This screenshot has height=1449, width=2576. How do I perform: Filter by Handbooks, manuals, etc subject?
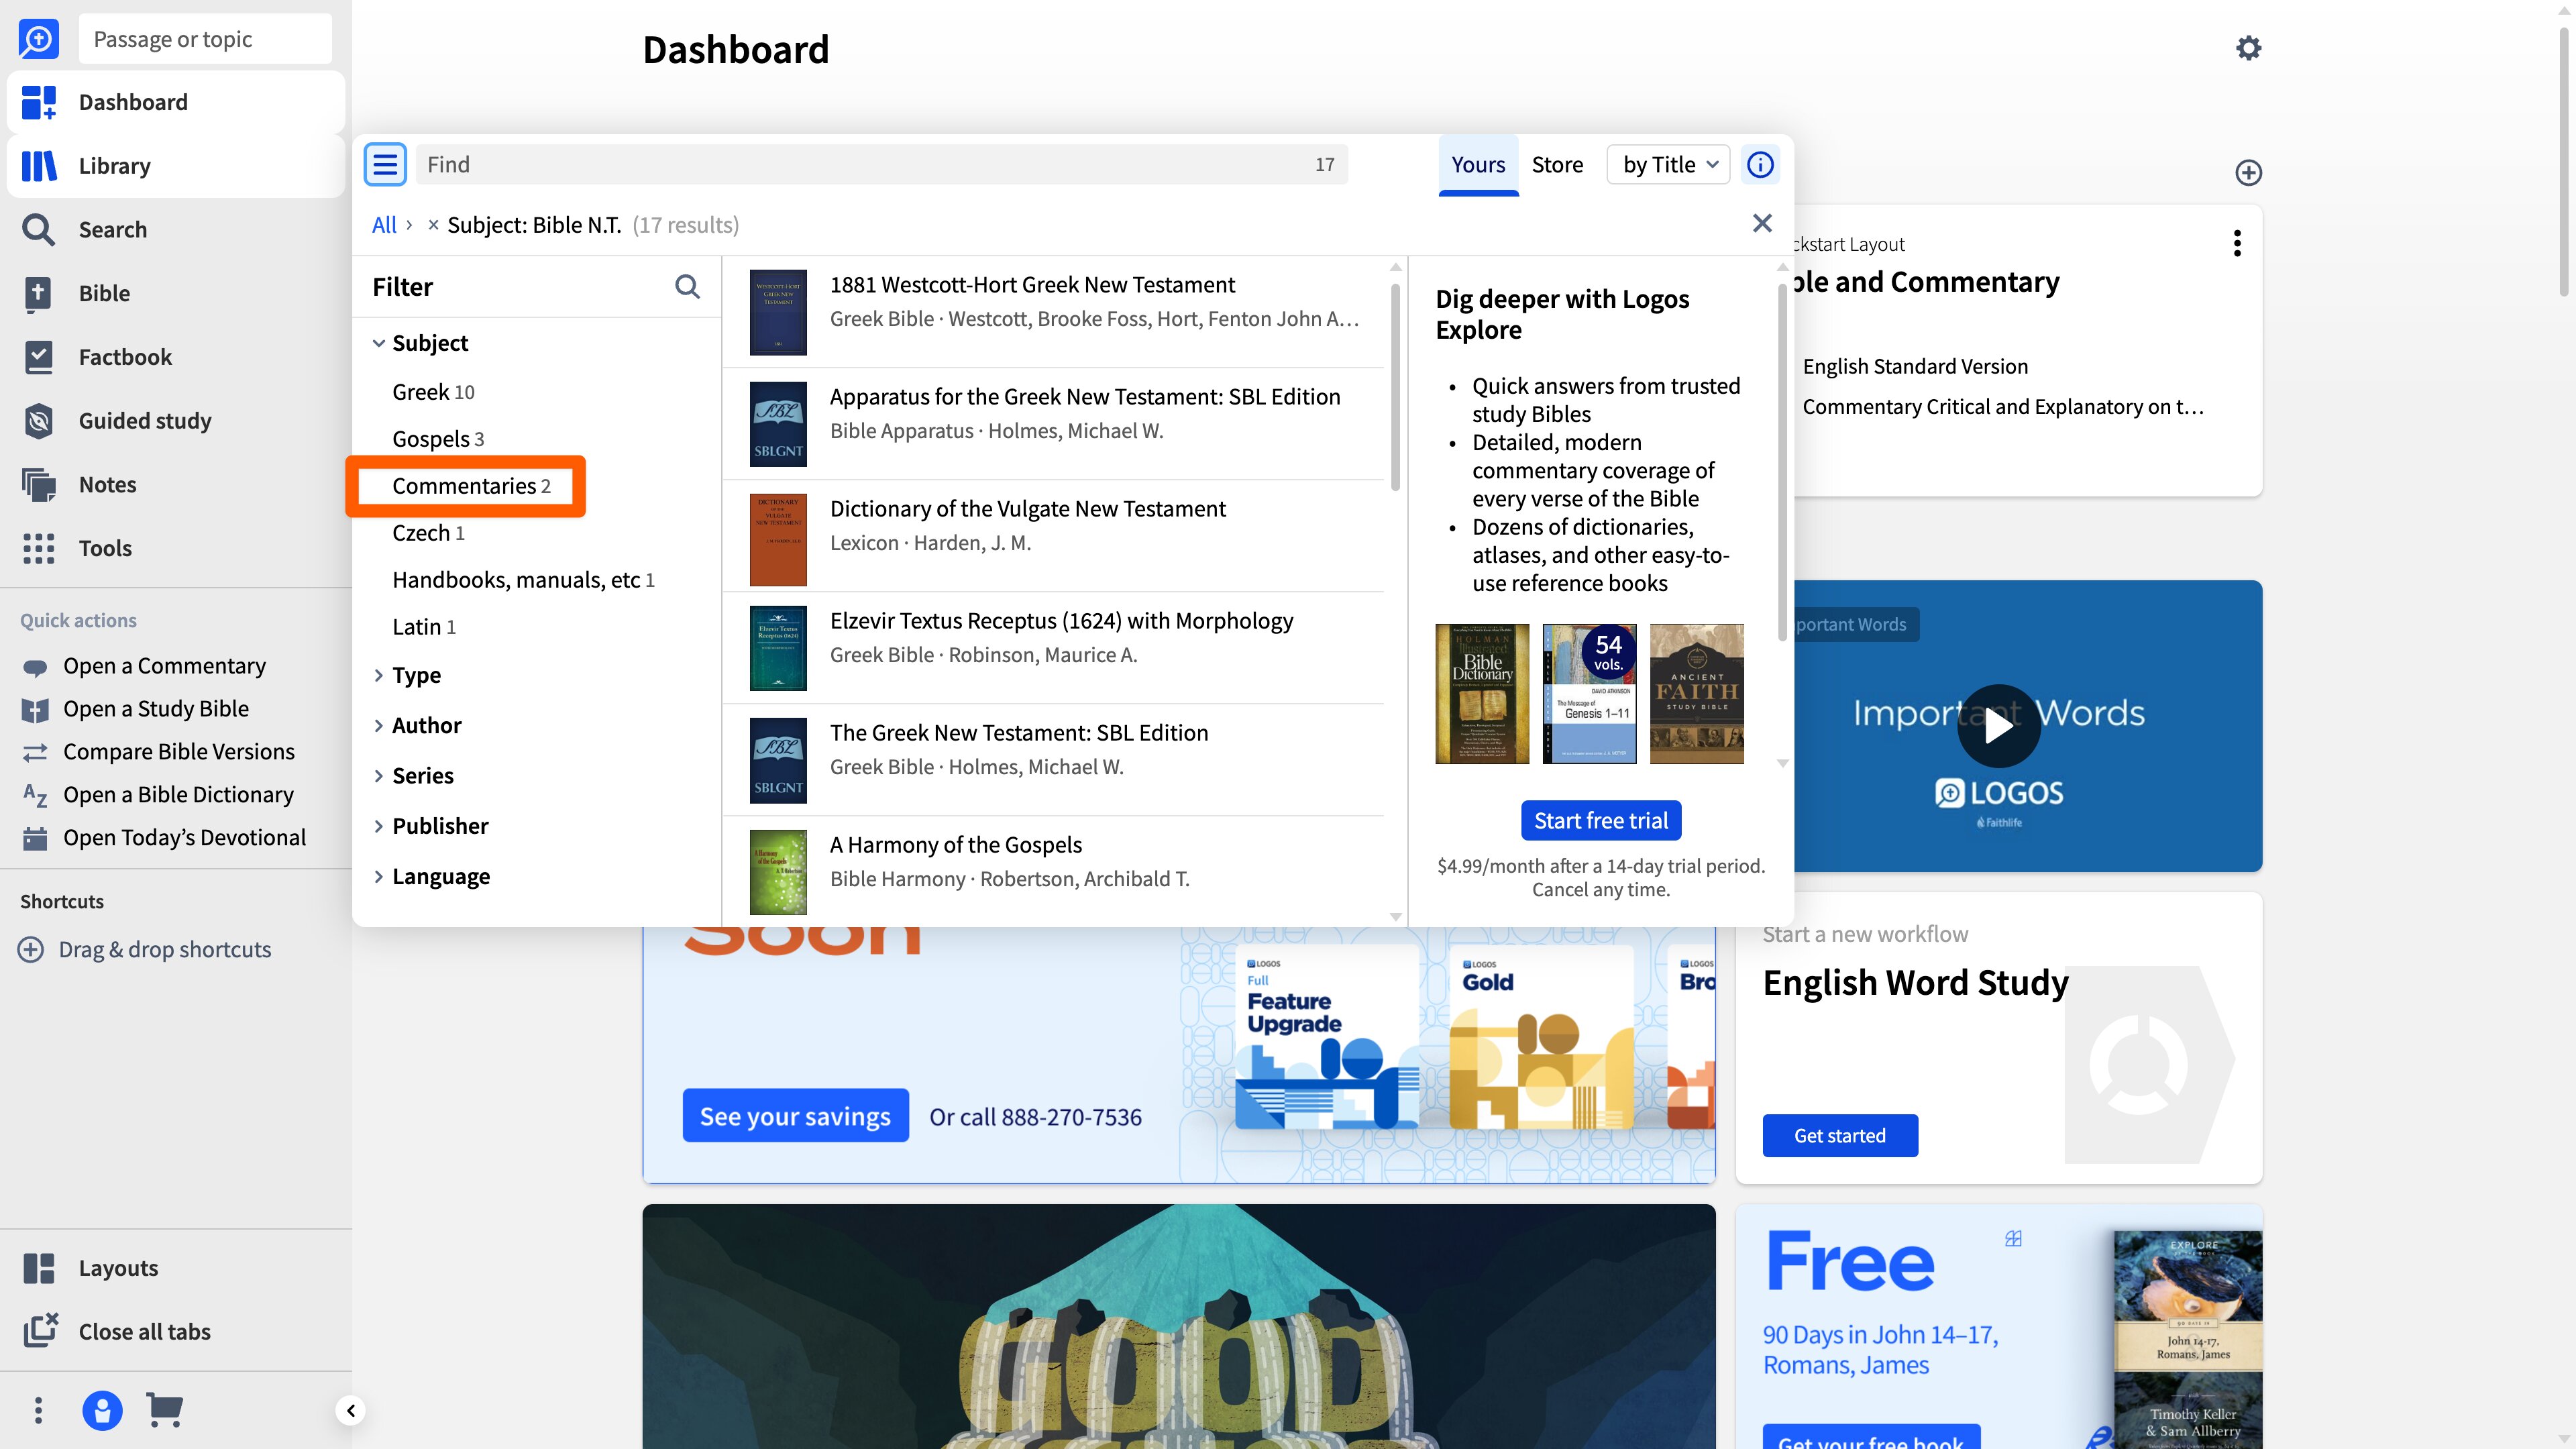coord(523,580)
